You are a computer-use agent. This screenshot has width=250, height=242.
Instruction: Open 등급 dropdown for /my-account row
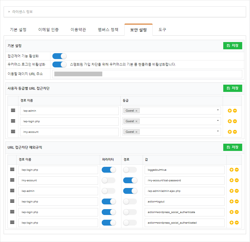pyautogui.click(x=218, y=131)
